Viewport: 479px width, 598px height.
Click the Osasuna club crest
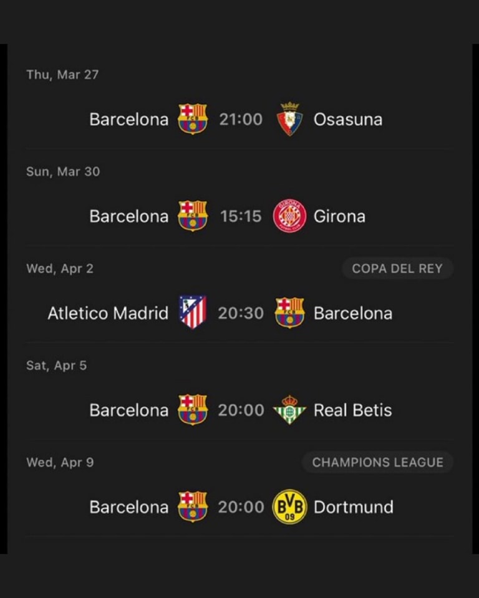289,119
